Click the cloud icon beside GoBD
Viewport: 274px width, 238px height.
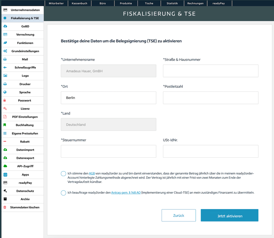5,26
